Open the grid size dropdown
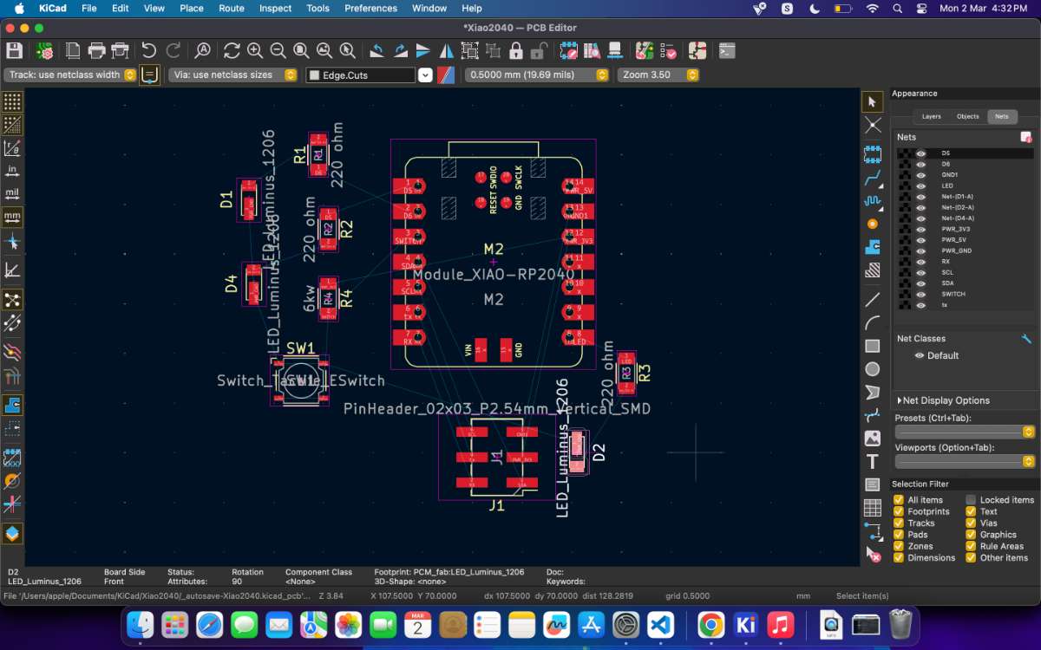 tap(537, 75)
